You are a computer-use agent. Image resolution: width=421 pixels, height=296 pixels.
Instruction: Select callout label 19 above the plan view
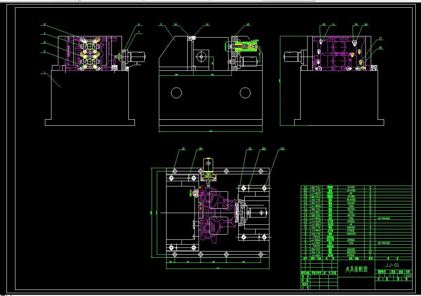pyautogui.click(x=183, y=149)
